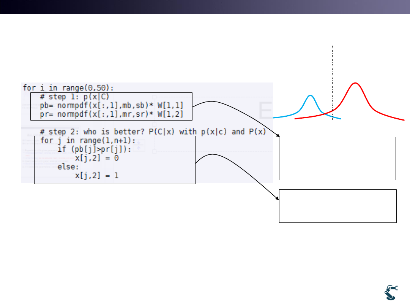Select the blue Gaussian curve peak
This screenshot has width=410, height=308.
310,96
